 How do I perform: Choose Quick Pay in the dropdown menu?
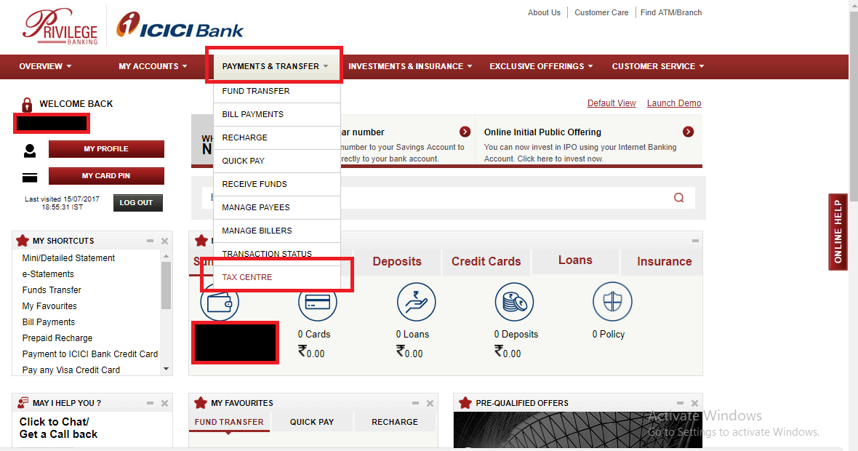[277, 161]
